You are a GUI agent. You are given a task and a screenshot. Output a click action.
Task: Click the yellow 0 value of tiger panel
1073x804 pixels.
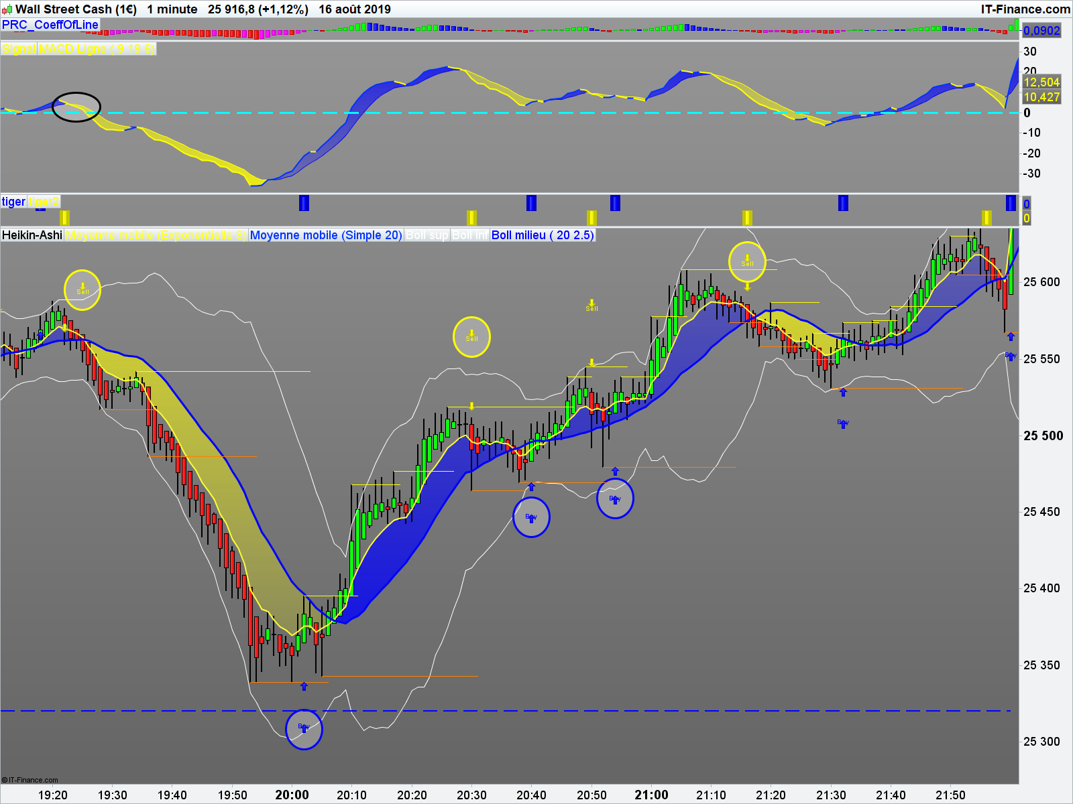tap(1027, 218)
